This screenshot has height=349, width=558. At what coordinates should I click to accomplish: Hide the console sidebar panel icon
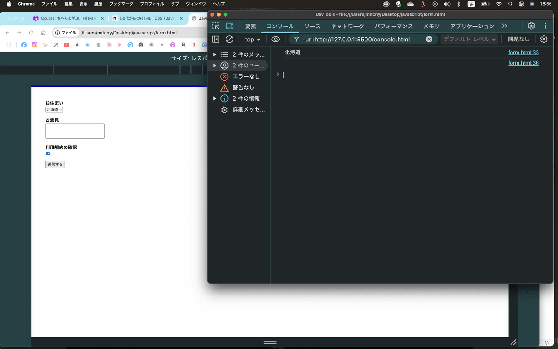[215, 39]
